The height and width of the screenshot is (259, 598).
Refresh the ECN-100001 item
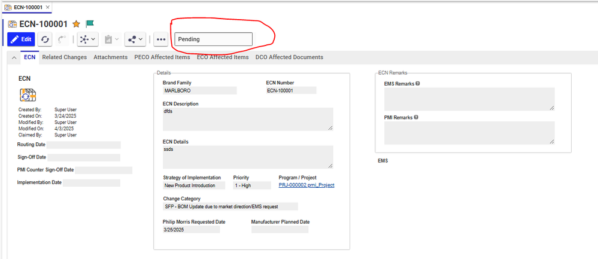[45, 39]
